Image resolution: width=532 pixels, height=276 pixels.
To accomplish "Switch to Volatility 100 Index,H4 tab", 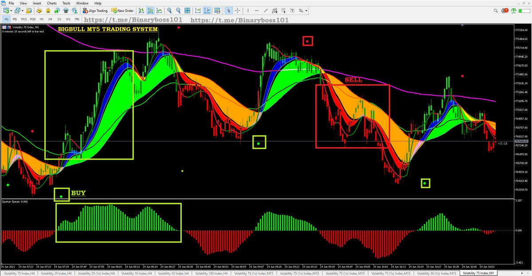I will point(211,273).
